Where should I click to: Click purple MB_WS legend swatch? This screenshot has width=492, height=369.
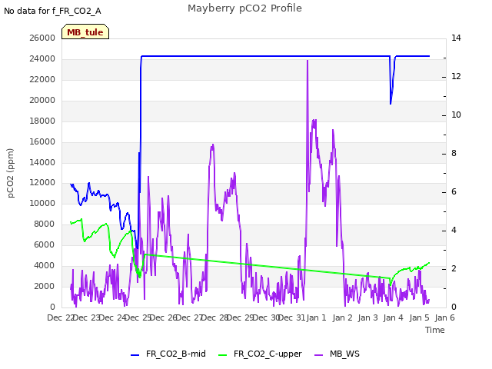click(318, 355)
